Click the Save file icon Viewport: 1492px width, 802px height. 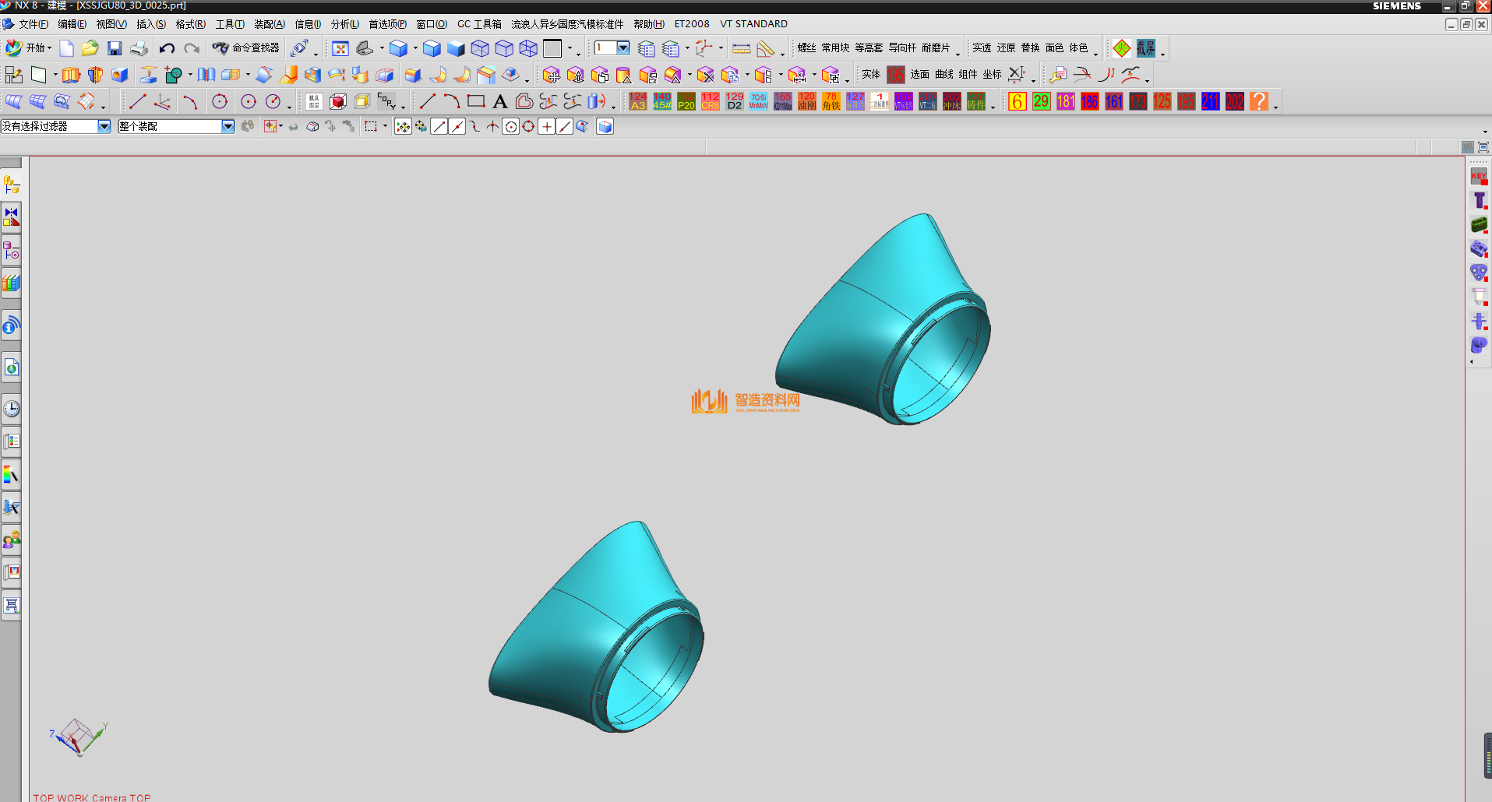(x=115, y=49)
